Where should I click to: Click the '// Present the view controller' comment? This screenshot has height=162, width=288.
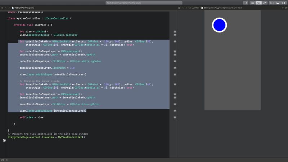coord(48,134)
